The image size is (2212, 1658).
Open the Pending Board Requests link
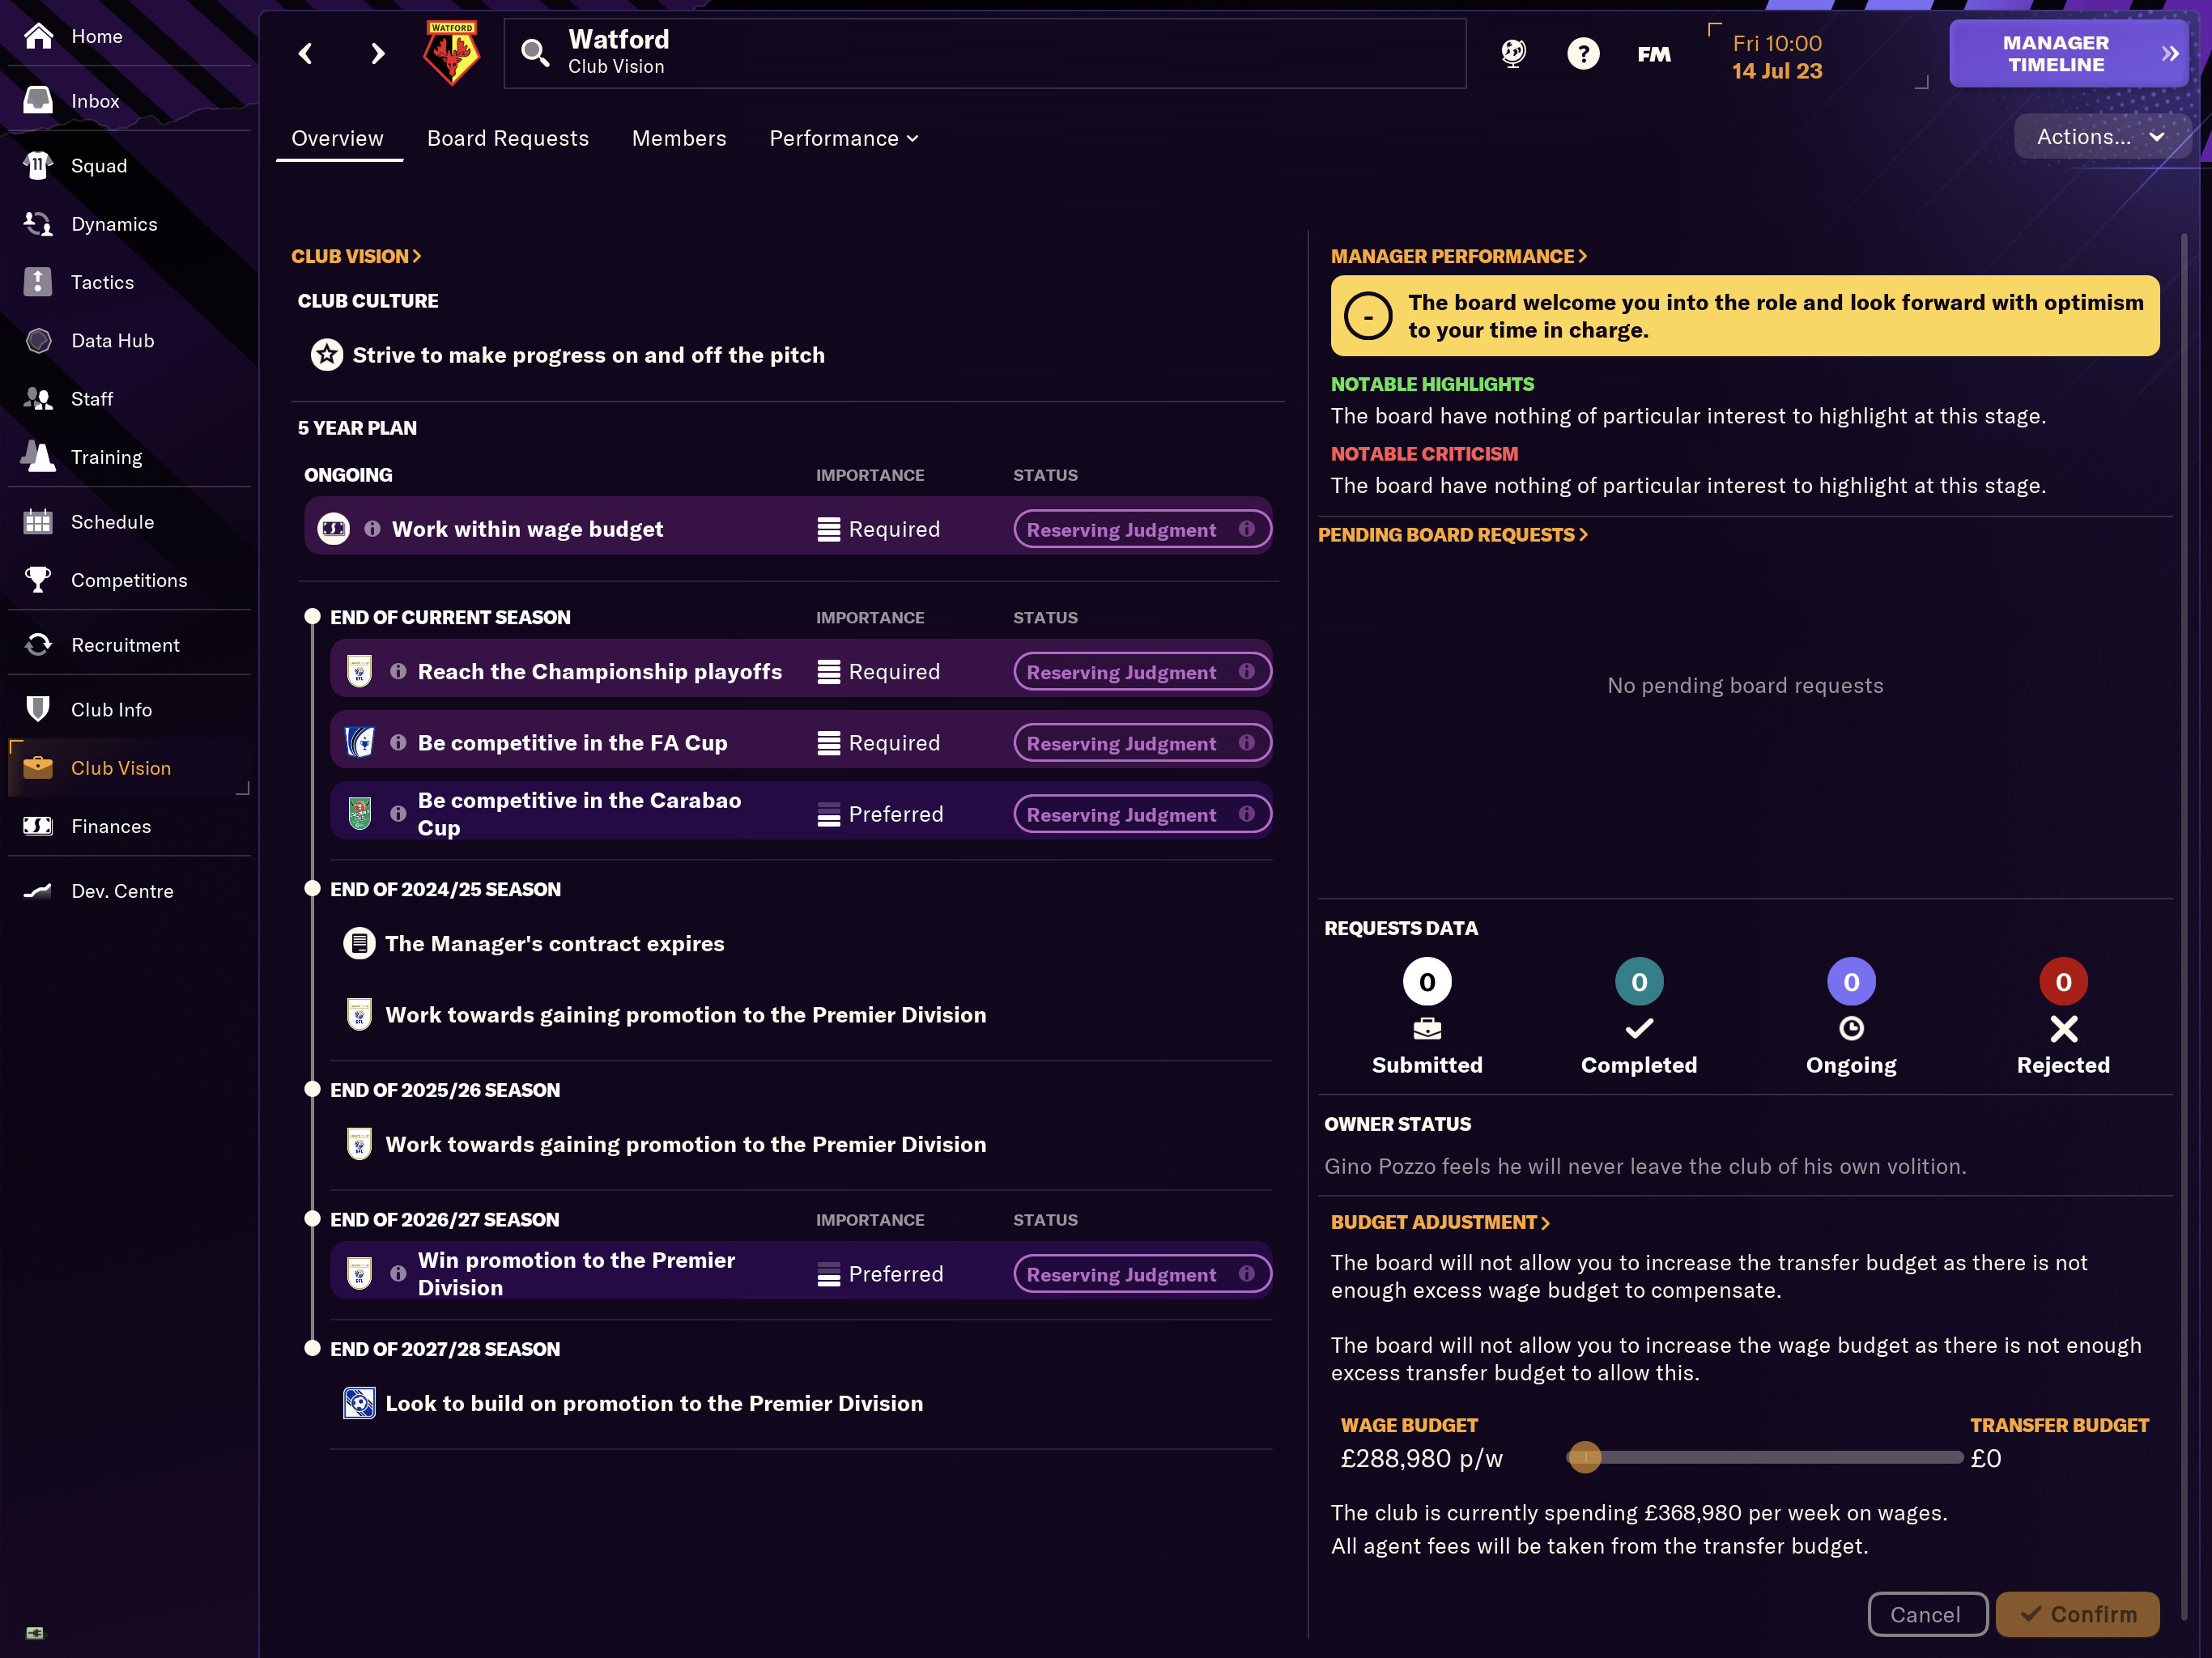coord(1452,535)
